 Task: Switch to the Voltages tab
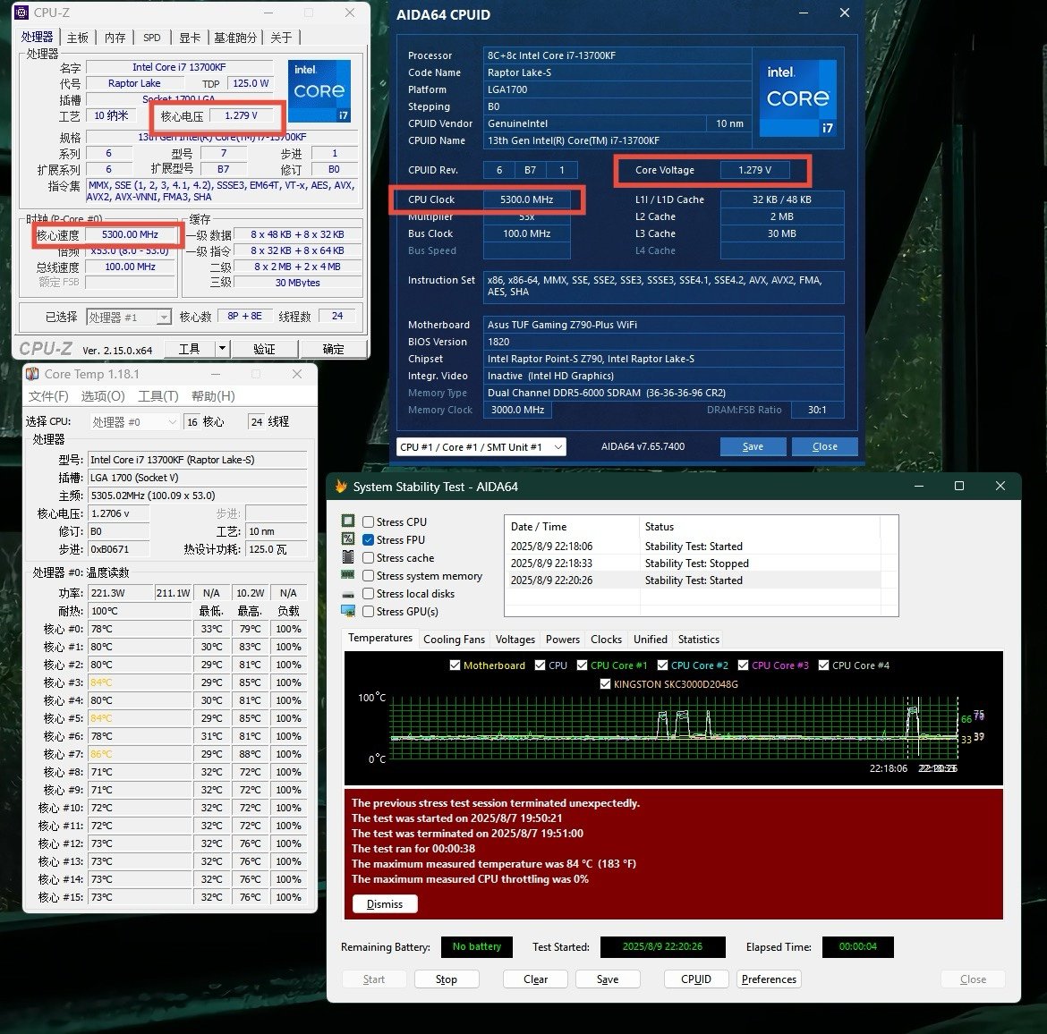515,639
